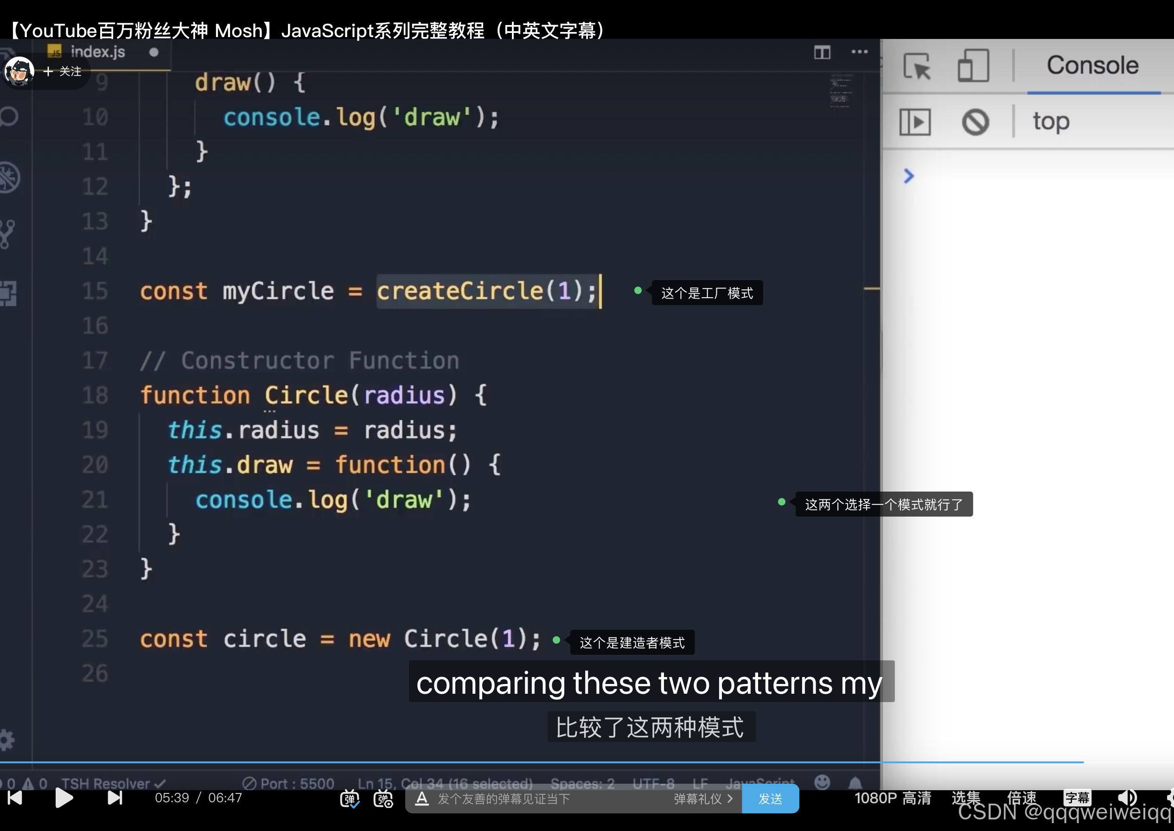Open extensions in activity bar

coord(8,293)
